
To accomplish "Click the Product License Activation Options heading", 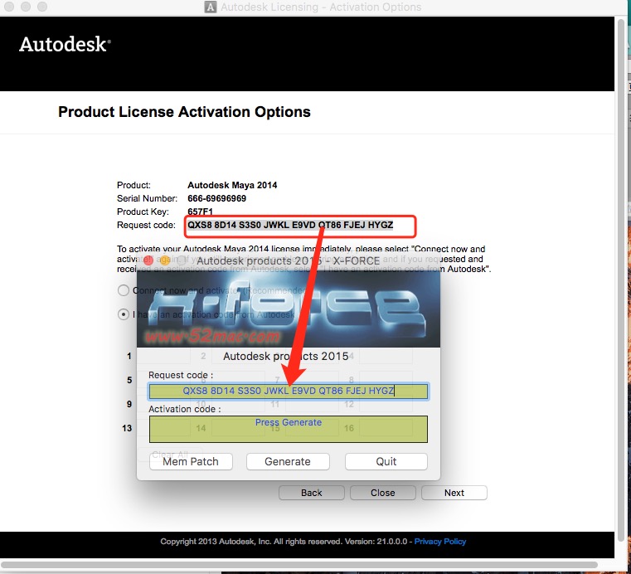I will (184, 112).
